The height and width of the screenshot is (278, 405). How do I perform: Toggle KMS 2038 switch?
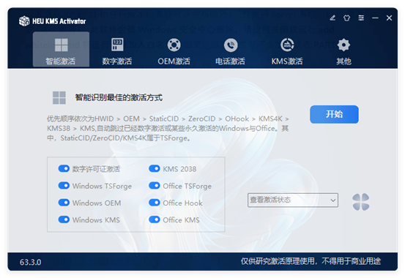point(155,168)
